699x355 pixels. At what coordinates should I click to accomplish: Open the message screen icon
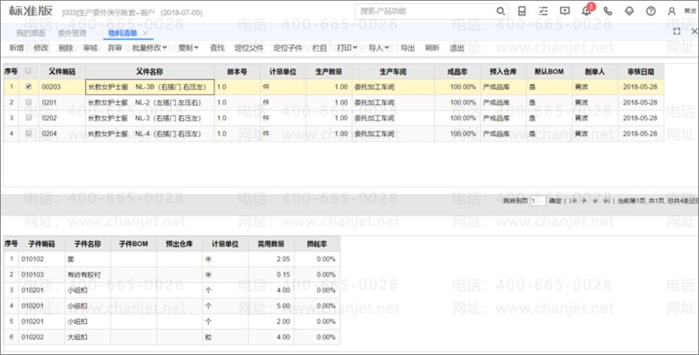click(565, 11)
